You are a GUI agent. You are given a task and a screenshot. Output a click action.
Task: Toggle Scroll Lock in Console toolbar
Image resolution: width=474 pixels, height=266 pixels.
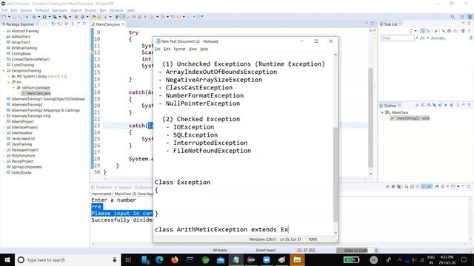(412, 187)
